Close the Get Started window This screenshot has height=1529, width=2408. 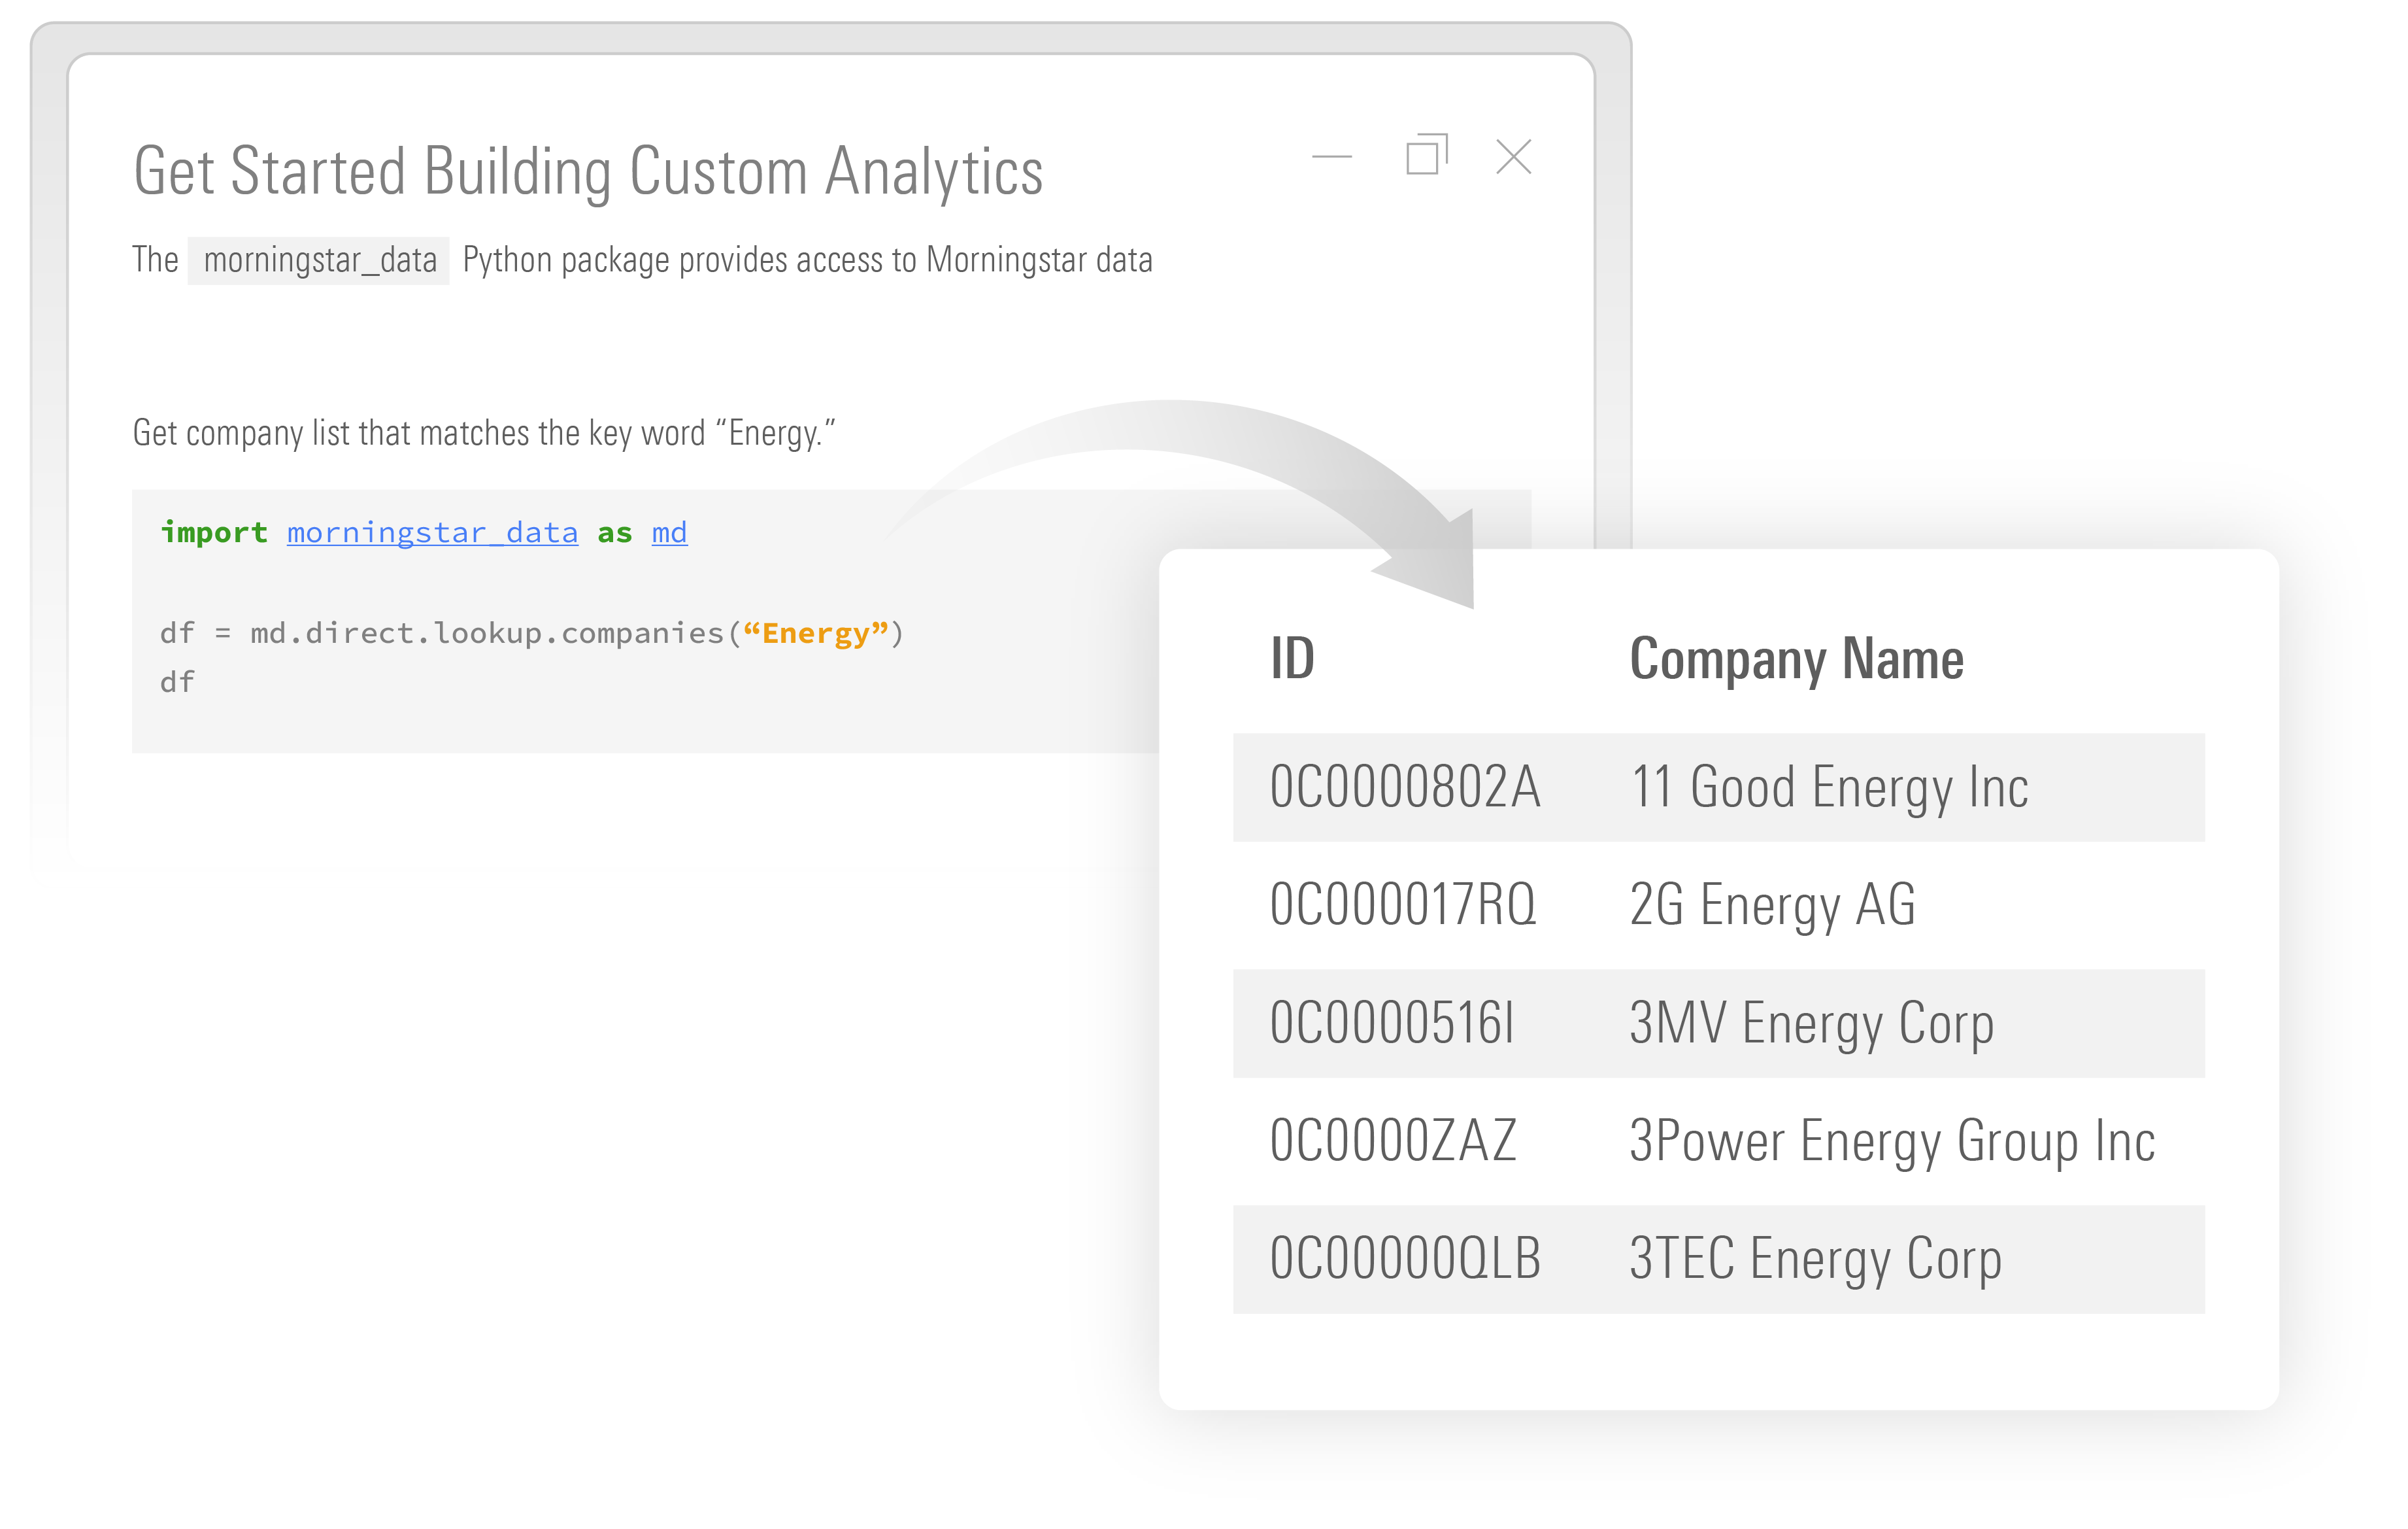pyautogui.click(x=1513, y=157)
